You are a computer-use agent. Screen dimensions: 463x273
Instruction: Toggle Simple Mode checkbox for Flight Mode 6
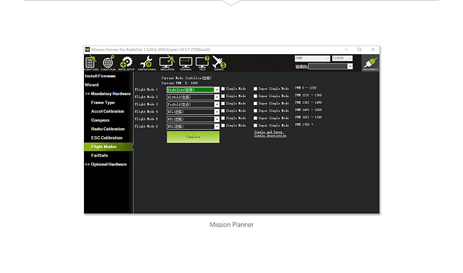point(224,126)
